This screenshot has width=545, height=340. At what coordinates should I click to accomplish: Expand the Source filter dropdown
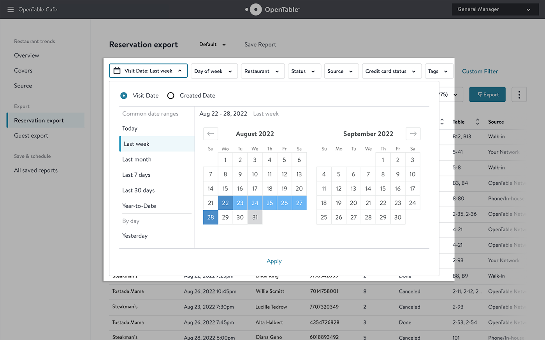pyautogui.click(x=341, y=71)
